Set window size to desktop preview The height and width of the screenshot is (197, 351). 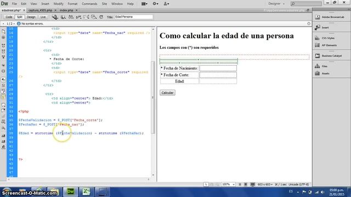coord(252,184)
